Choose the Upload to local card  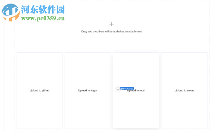click(x=136, y=90)
